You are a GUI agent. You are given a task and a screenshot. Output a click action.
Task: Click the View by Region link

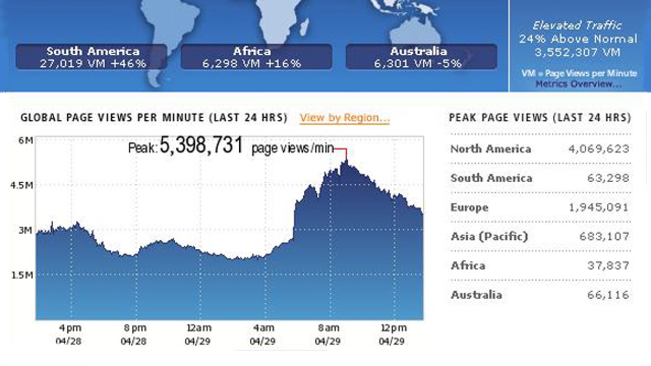(344, 118)
